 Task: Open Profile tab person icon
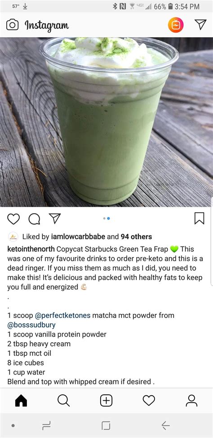point(191,401)
